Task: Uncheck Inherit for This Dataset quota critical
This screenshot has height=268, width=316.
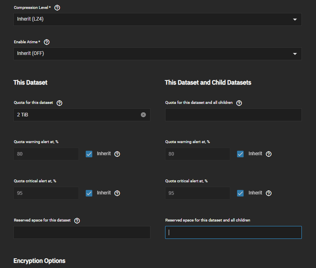Action: click(x=89, y=193)
